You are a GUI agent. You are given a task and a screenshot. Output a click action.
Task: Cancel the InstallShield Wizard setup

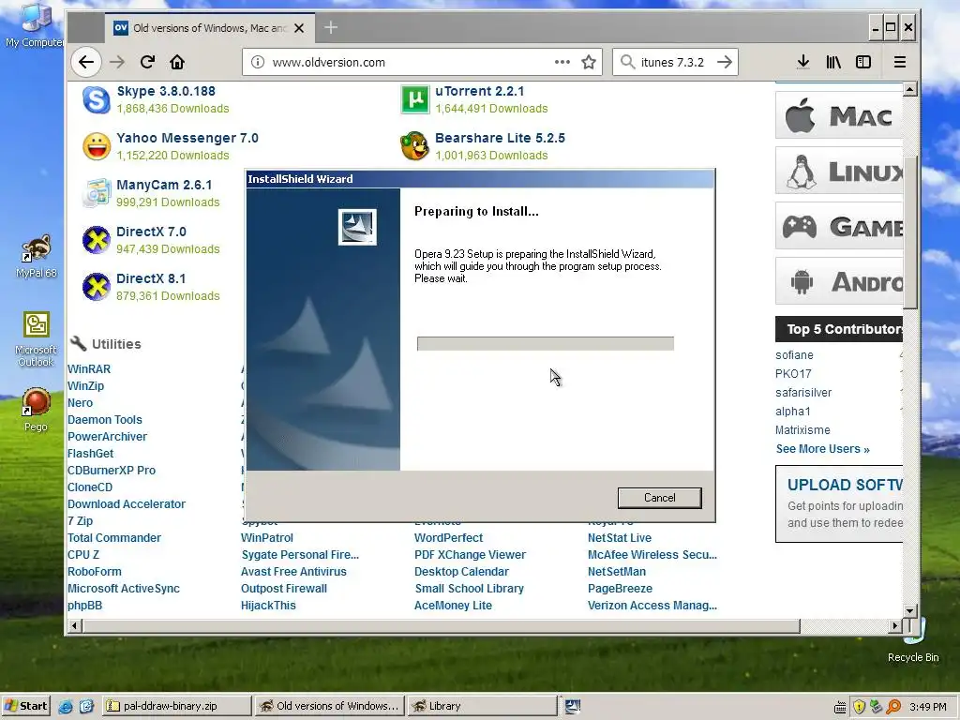coord(659,498)
